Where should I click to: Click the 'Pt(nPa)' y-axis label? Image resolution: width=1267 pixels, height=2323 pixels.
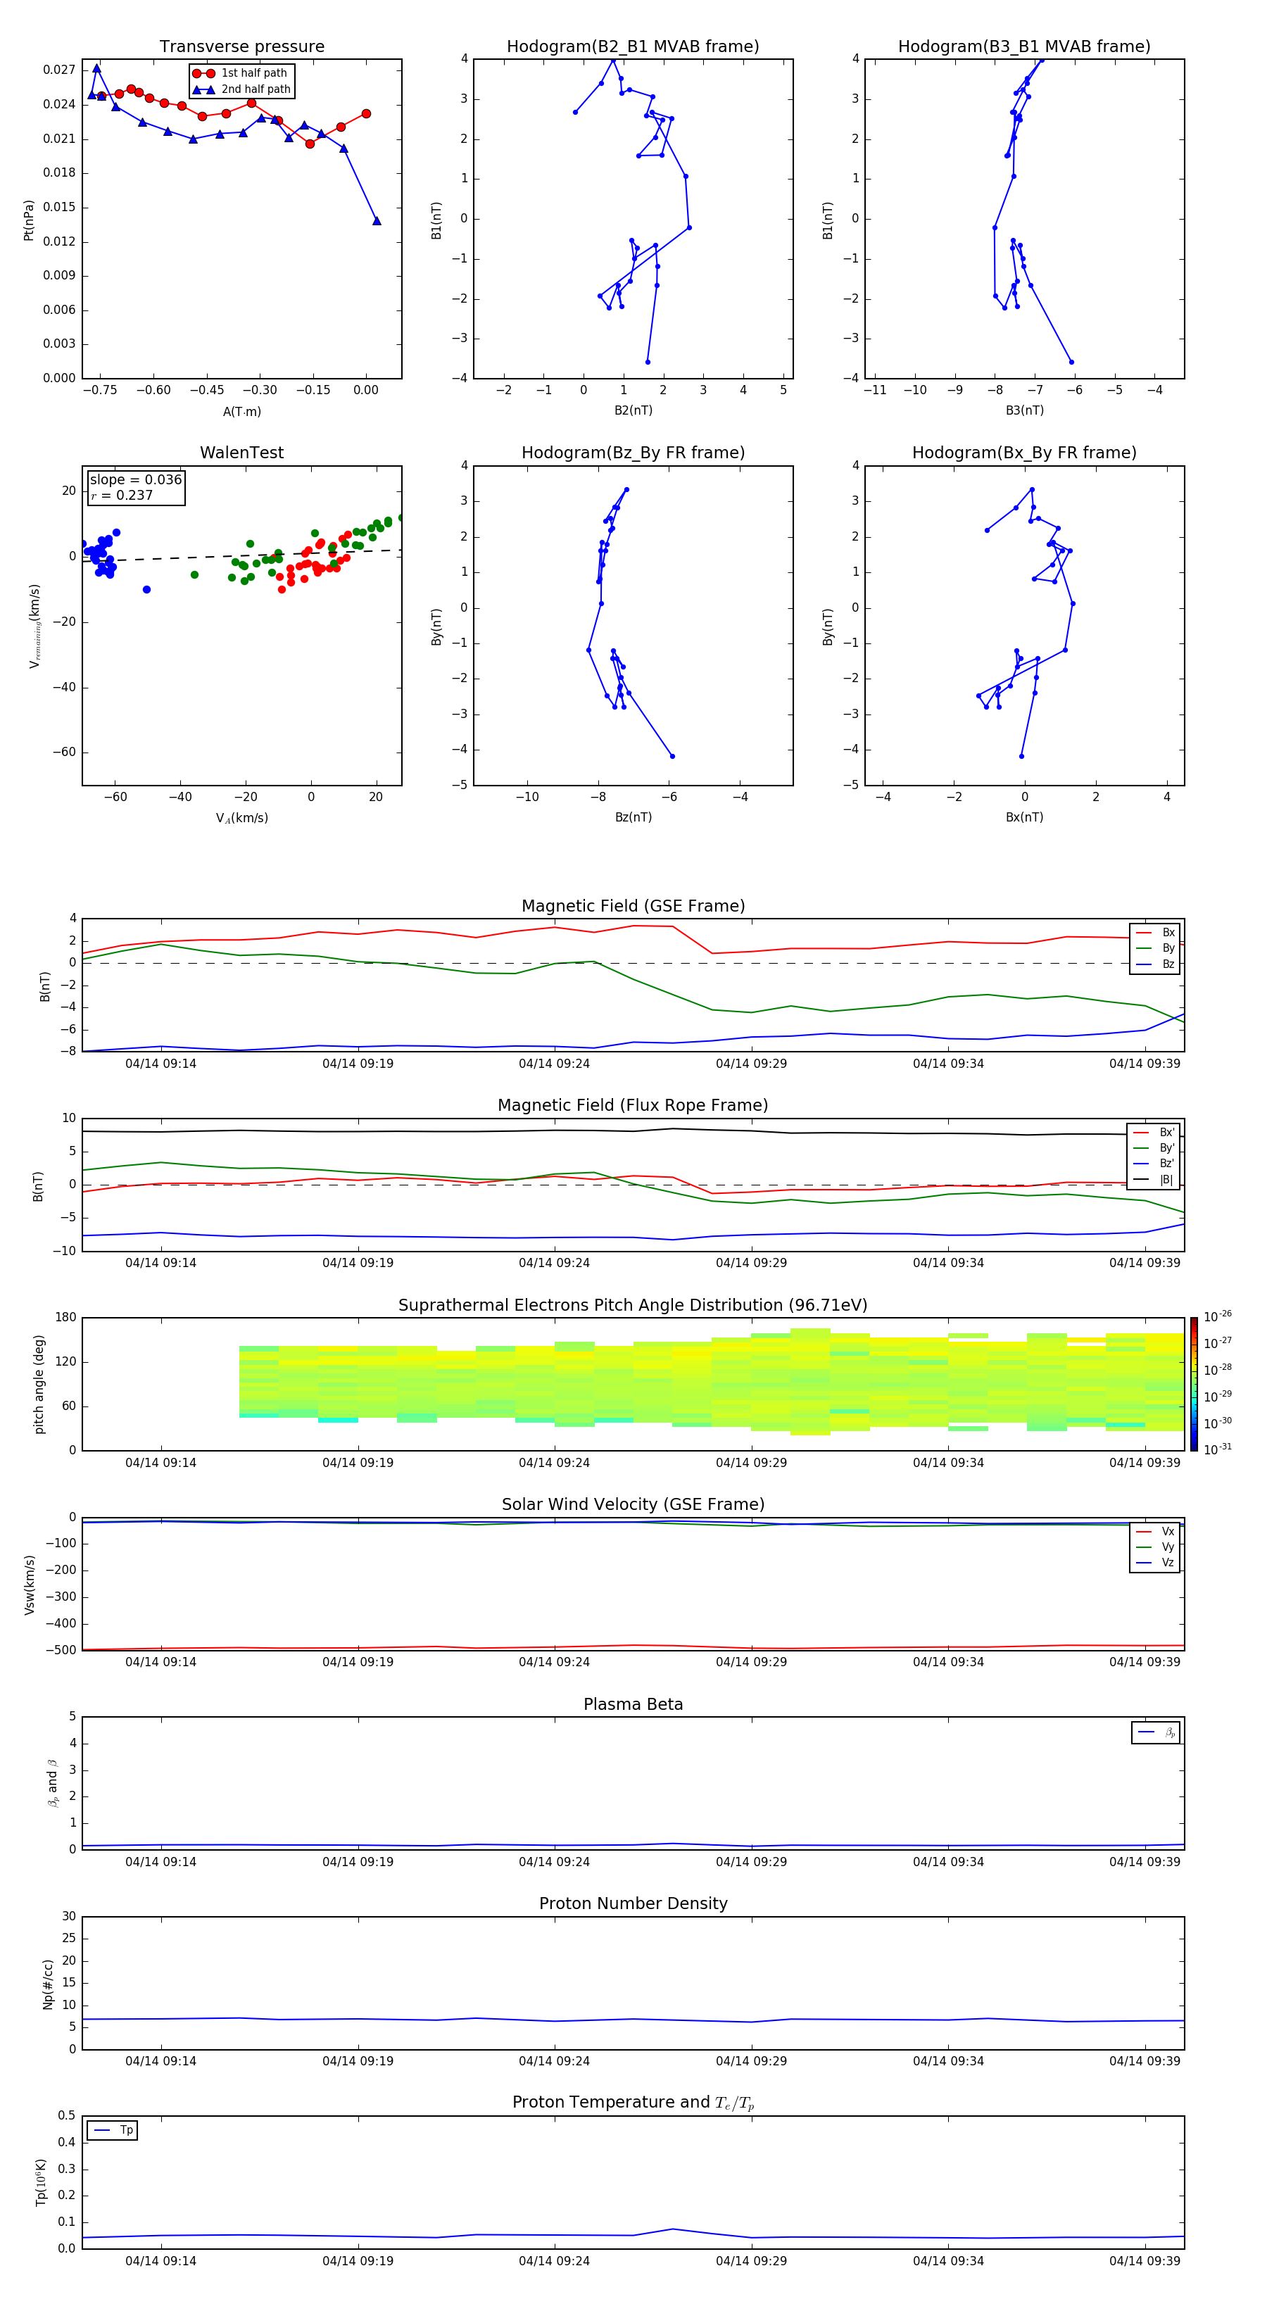click(x=29, y=220)
